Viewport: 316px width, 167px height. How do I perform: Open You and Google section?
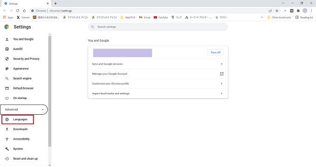pos(23,39)
